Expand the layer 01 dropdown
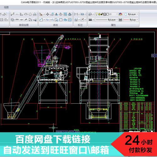Viewport: 157px width, 157px height. click(x=117, y=14)
